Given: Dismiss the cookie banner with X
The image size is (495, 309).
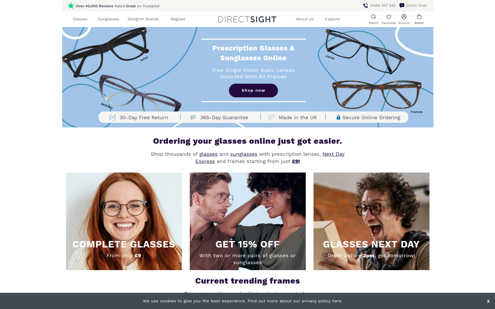Looking at the screenshot, I should click(x=488, y=301).
